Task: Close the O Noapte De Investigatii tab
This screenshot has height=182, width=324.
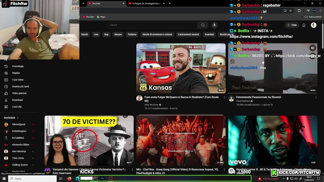Action: pyautogui.click(x=164, y=4)
